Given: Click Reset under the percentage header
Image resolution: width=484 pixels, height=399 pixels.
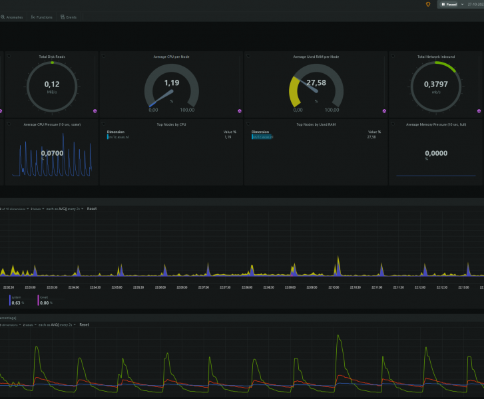Looking at the screenshot, I should 85,325.
